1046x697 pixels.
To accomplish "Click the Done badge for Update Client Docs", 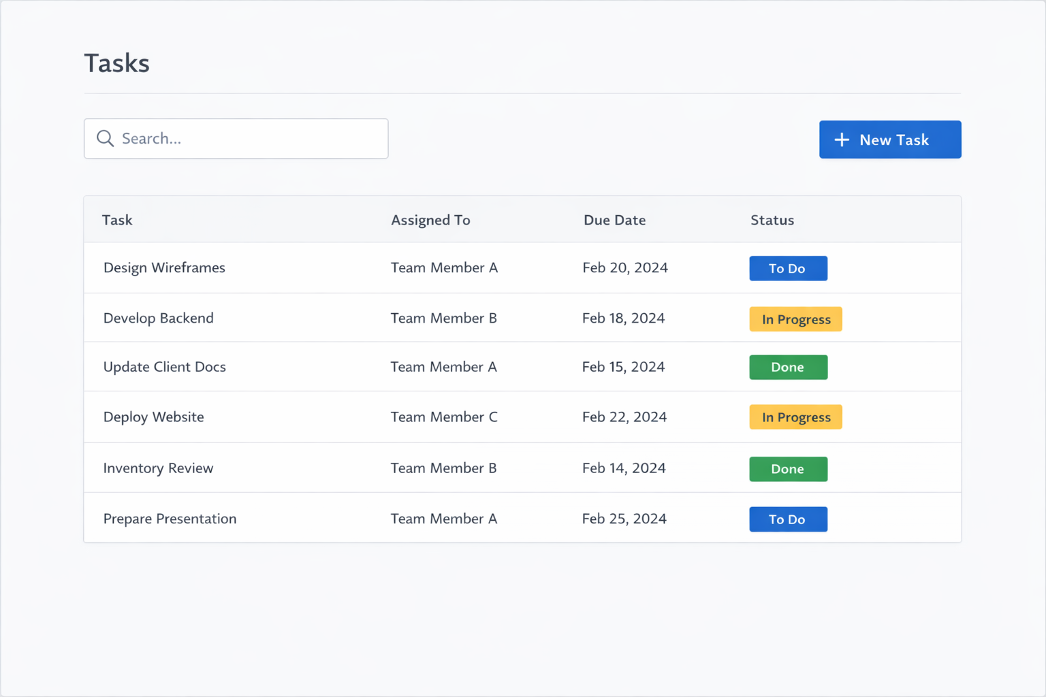I will [x=788, y=367].
